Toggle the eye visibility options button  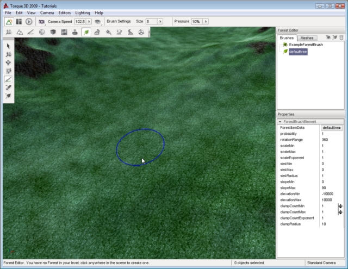click(97, 21)
